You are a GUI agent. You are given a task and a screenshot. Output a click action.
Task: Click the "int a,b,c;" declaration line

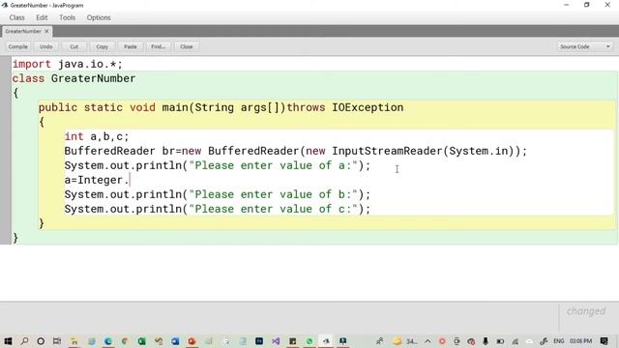97,136
